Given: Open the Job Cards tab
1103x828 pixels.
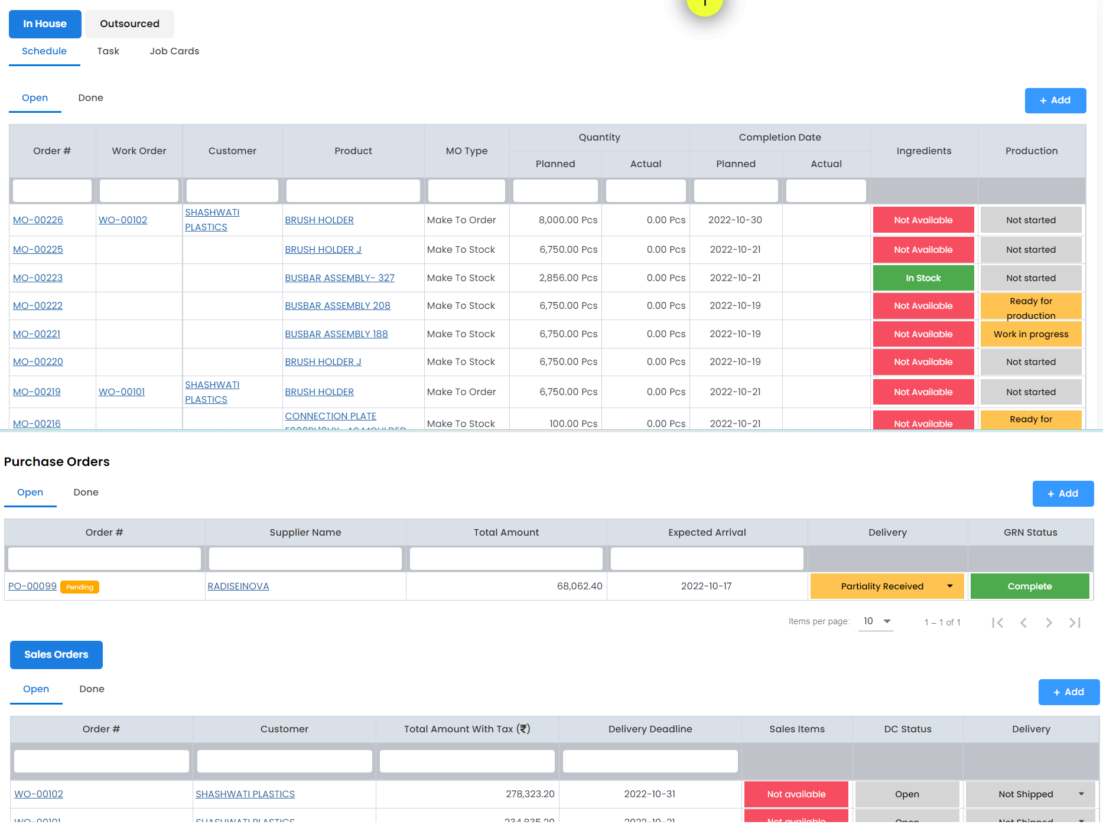Looking at the screenshot, I should click(x=174, y=51).
